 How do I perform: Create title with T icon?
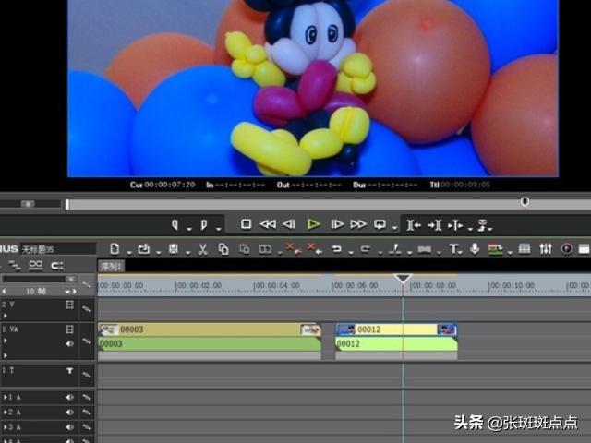(453, 248)
